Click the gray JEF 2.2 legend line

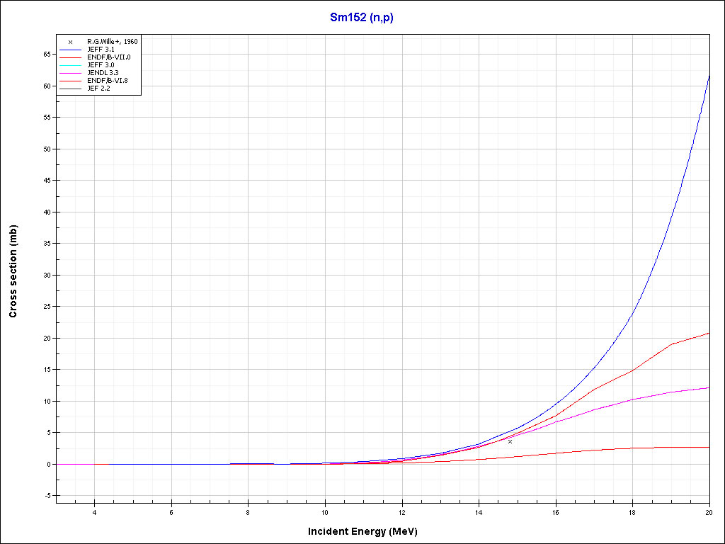[x=70, y=89]
